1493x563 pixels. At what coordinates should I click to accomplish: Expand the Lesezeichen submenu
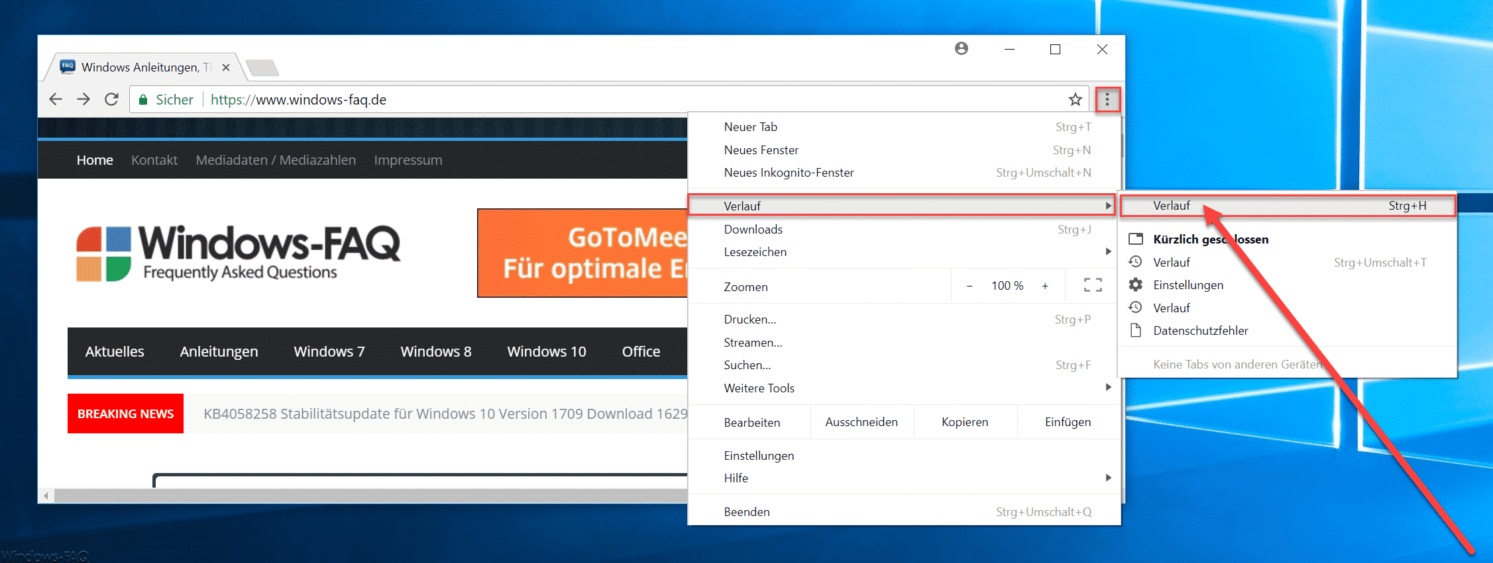point(904,251)
